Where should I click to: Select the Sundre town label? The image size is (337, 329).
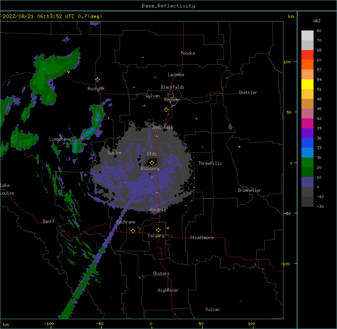(x=114, y=153)
